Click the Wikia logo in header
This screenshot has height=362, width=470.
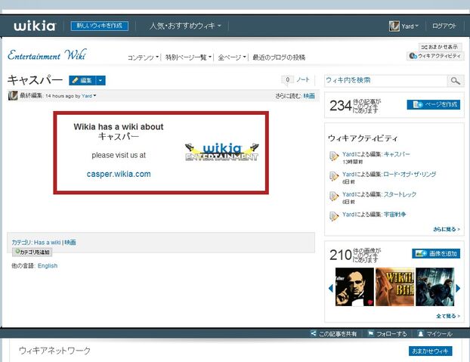coord(35,26)
